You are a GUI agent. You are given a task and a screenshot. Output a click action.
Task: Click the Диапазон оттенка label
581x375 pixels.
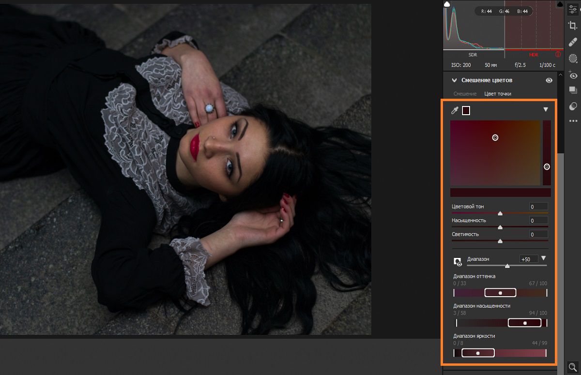(x=474, y=276)
